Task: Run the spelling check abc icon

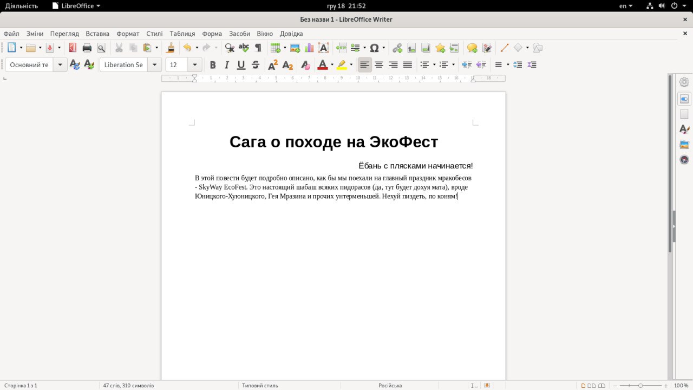Action: (x=244, y=48)
